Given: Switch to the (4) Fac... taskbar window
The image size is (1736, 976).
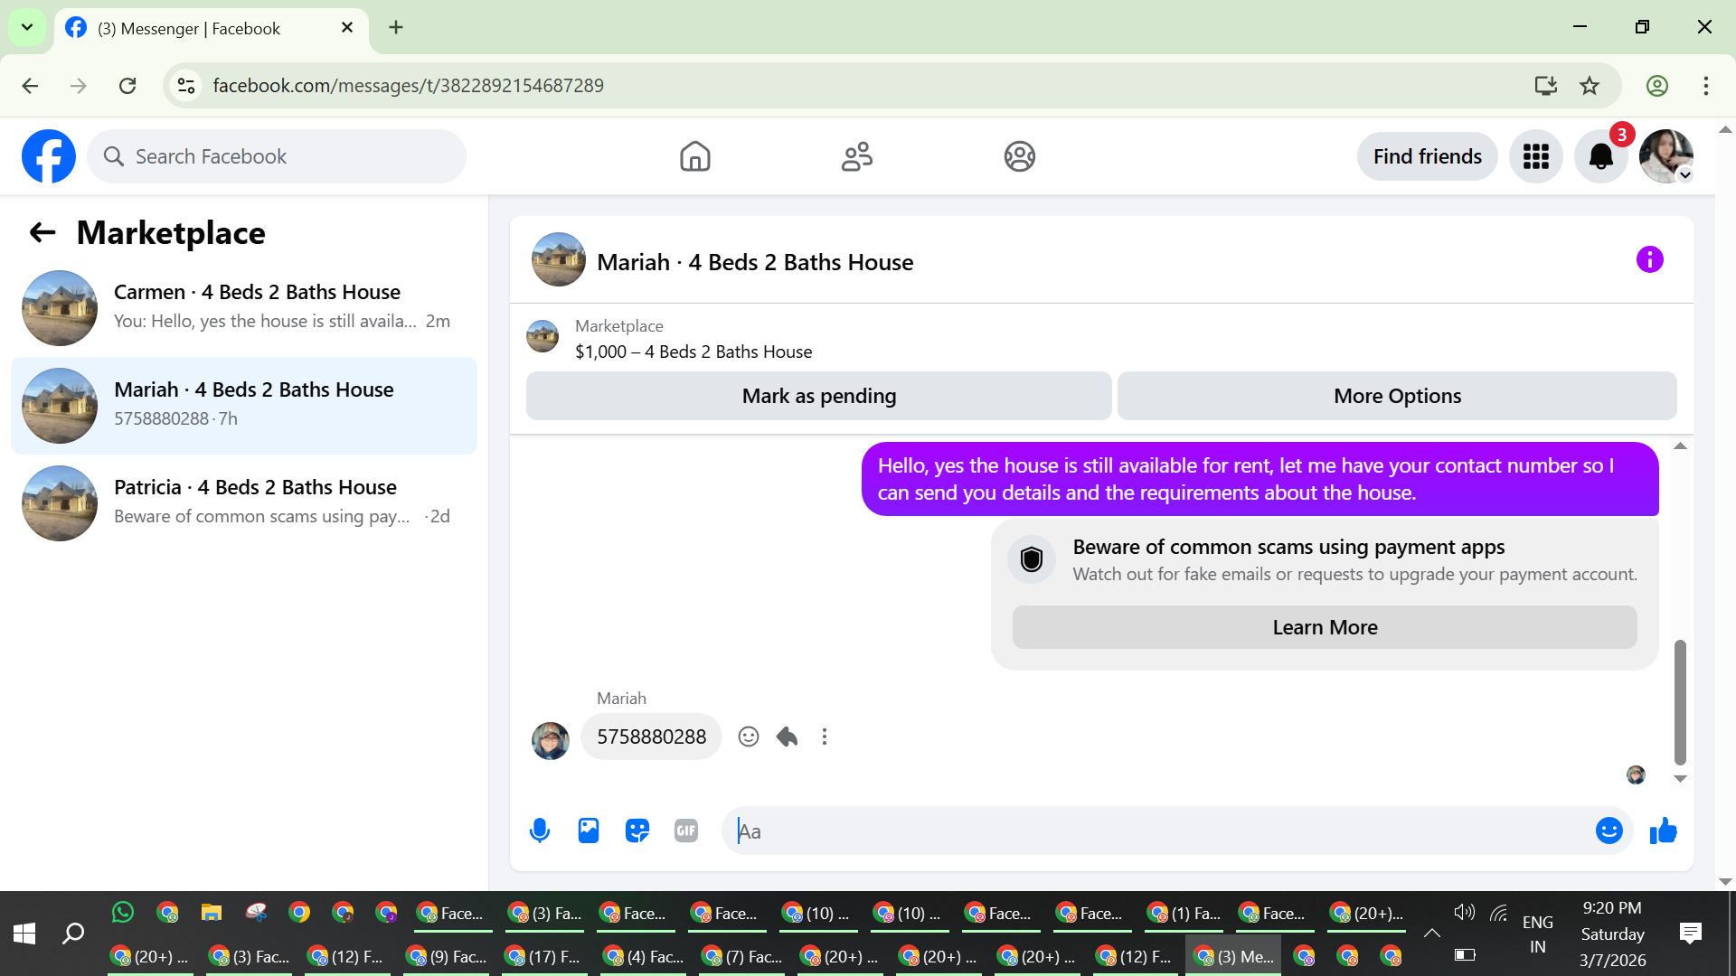Looking at the screenshot, I should [644, 956].
